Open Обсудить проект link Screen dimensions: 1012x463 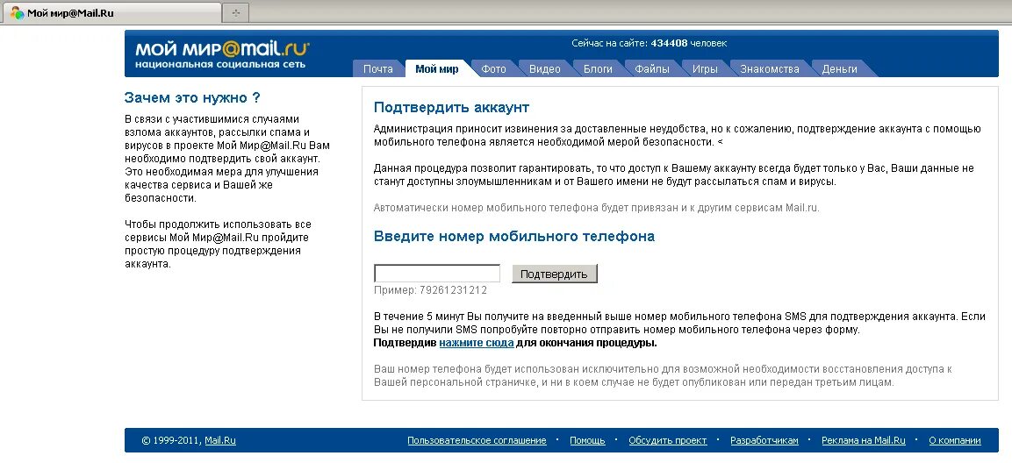(x=668, y=441)
